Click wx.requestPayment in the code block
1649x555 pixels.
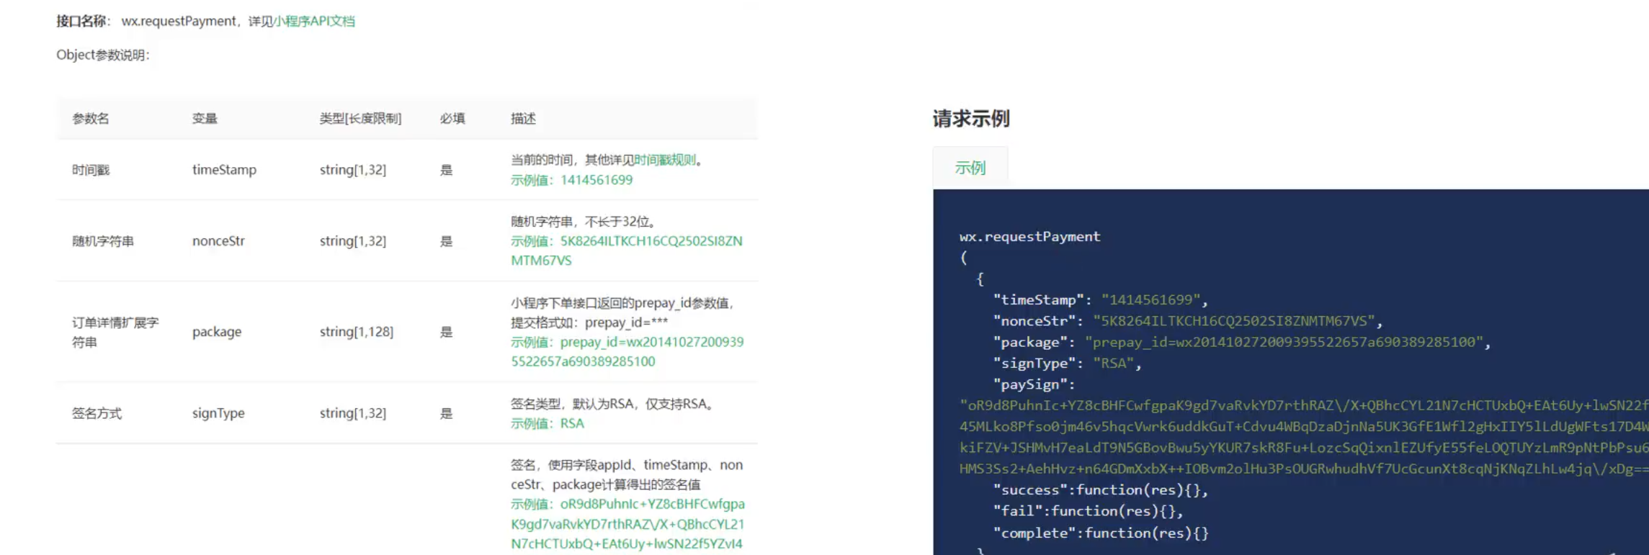pyautogui.click(x=1029, y=236)
